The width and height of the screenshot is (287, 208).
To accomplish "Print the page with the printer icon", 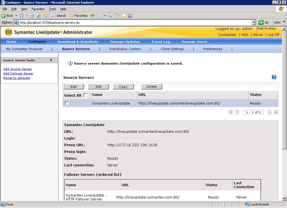I will pyautogui.click(x=110, y=16).
